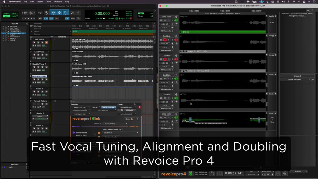This screenshot has height=179, width=318.
Task: Record-enable the Double Vocal A track
Action: pyautogui.click(x=34, y=67)
